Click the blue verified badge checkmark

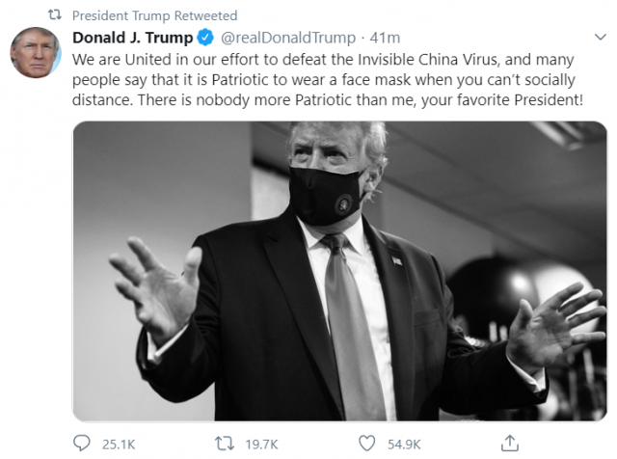(x=205, y=38)
